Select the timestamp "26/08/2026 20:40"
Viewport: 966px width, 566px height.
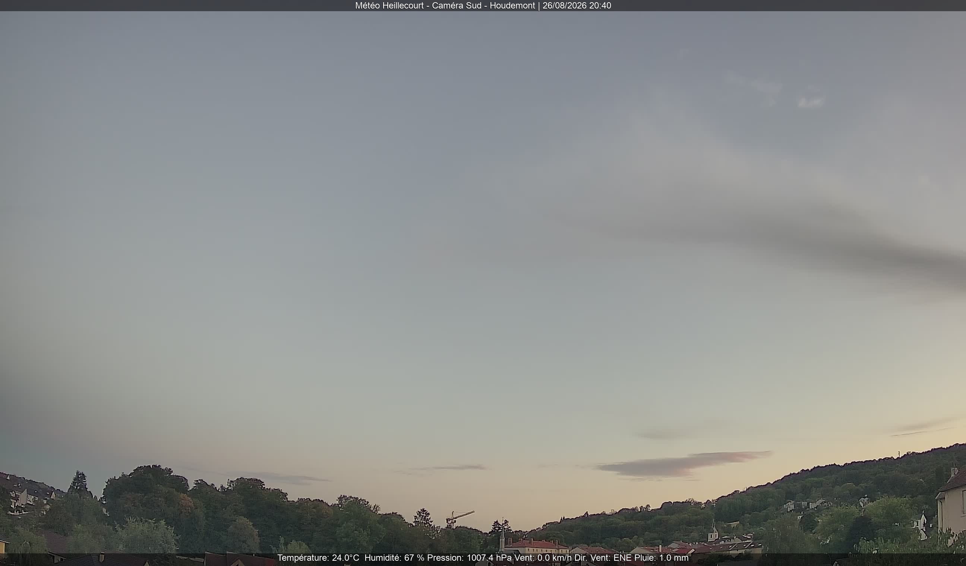[x=577, y=6]
